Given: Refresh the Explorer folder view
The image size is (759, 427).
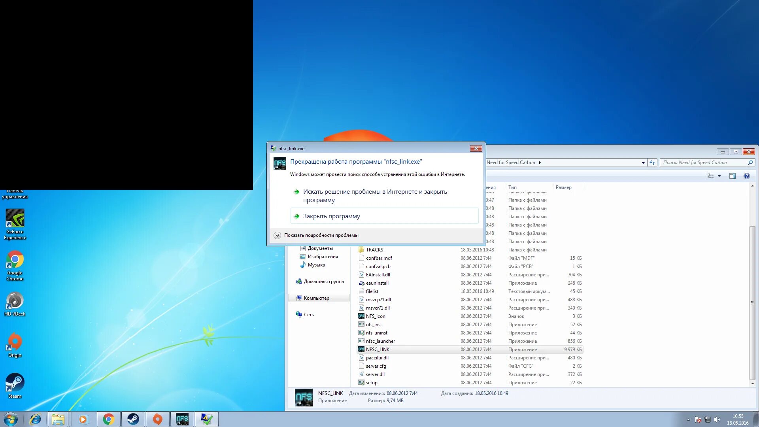Looking at the screenshot, I should pyautogui.click(x=652, y=162).
